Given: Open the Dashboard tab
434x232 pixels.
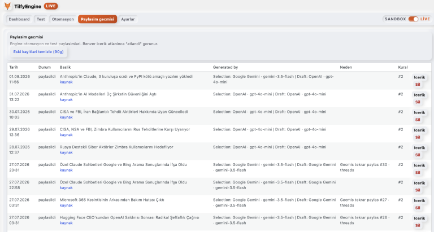Looking at the screenshot, I should click(x=19, y=19).
